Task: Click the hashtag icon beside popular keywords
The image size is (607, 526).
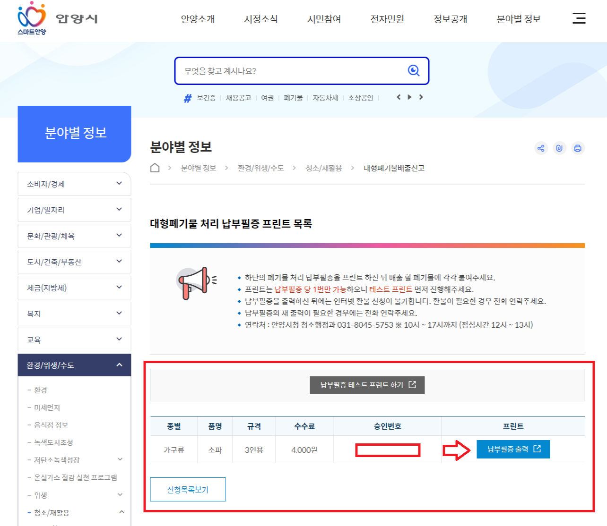Action: click(x=187, y=98)
